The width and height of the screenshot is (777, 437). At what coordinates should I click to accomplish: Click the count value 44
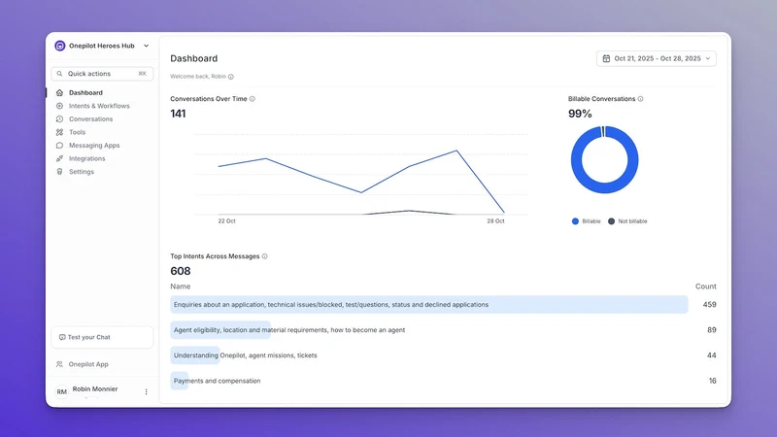pyautogui.click(x=712, y=355)
